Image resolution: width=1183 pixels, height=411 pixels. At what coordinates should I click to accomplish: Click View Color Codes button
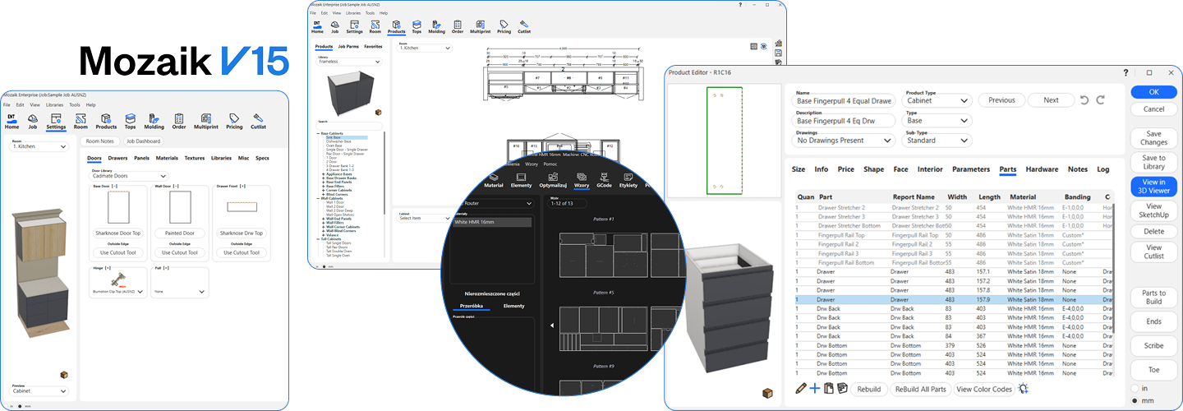pos(983,389)
